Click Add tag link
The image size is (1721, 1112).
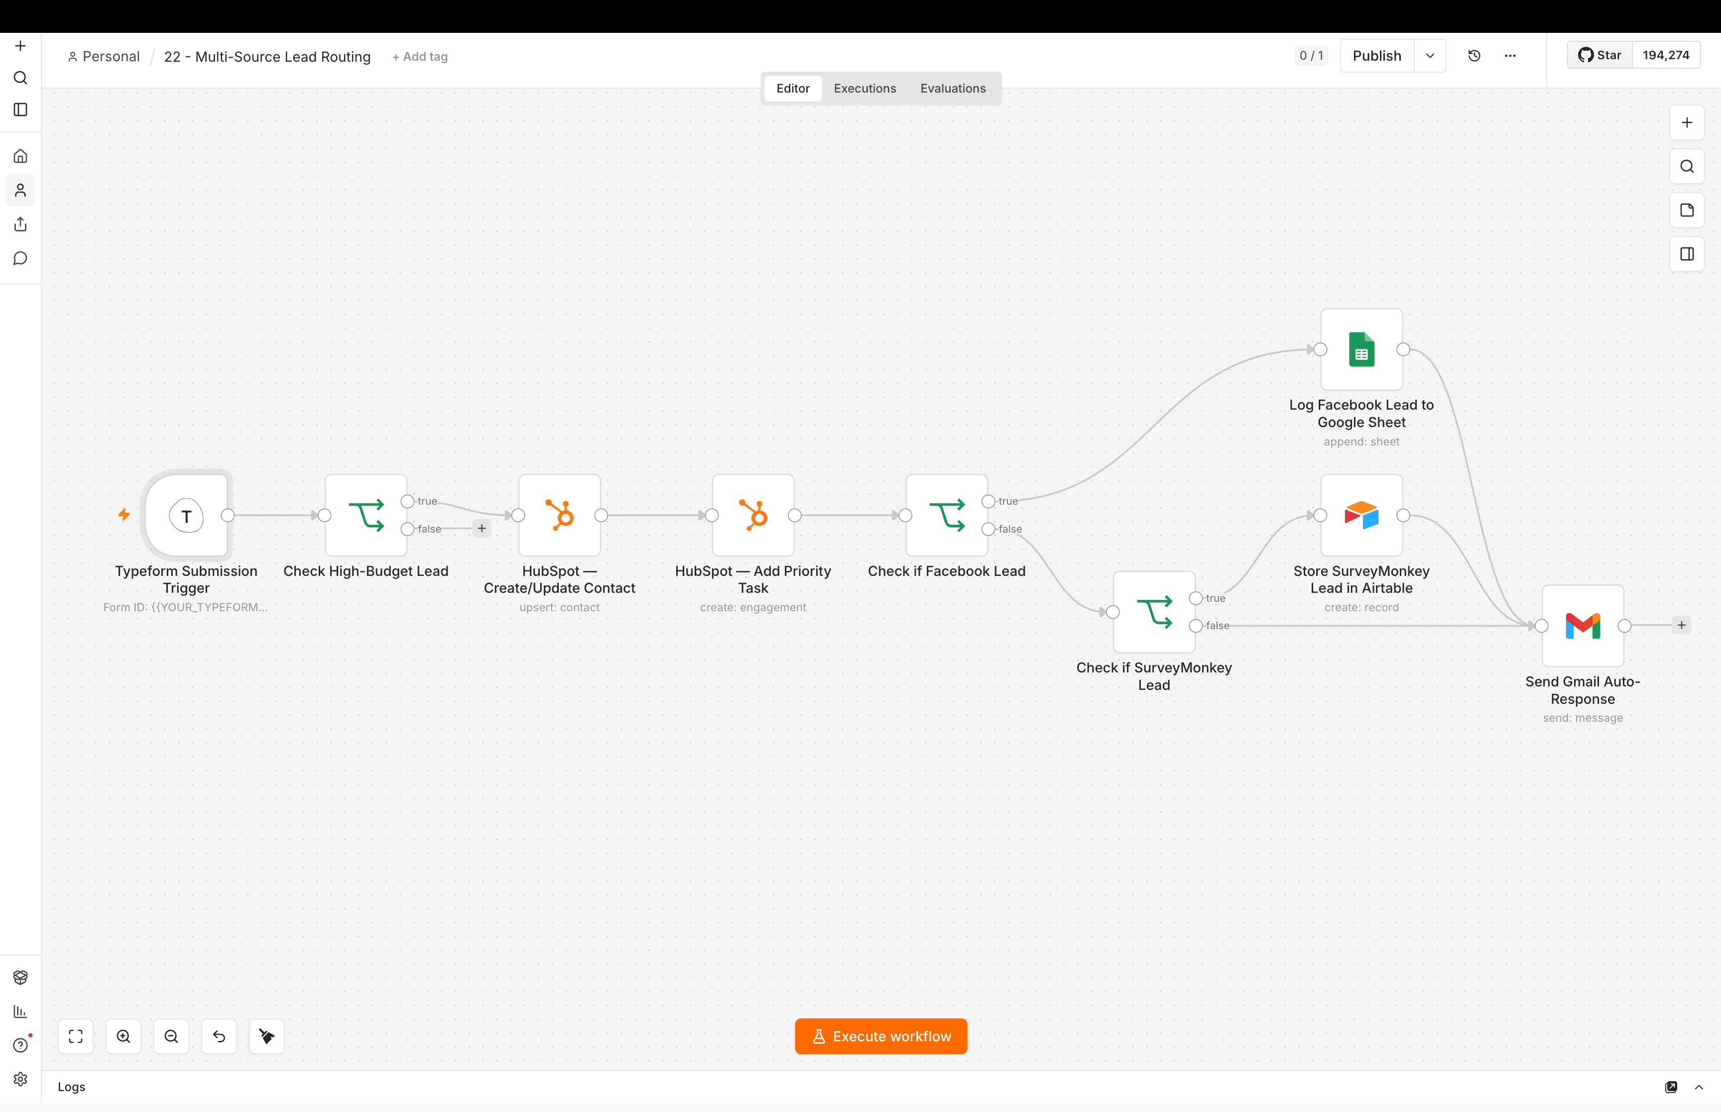(x=420, y=56)
